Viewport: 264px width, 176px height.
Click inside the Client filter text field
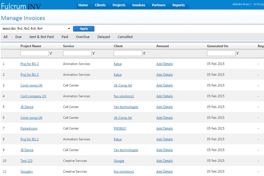[x=128, y=53]
